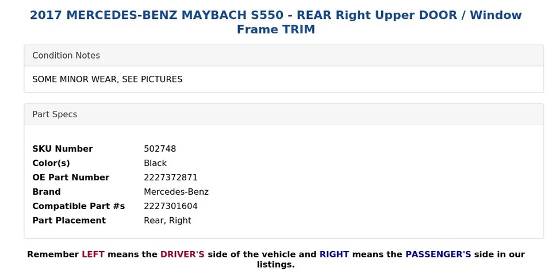Click the red DRIVER'S word
The width and height of the screenshot is (552, 278).
point(182,254)
